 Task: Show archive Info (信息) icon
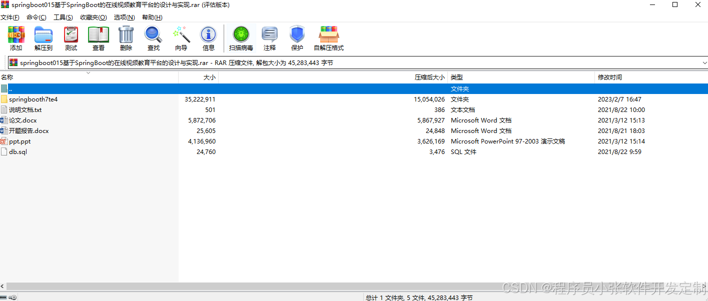point(209,38)
